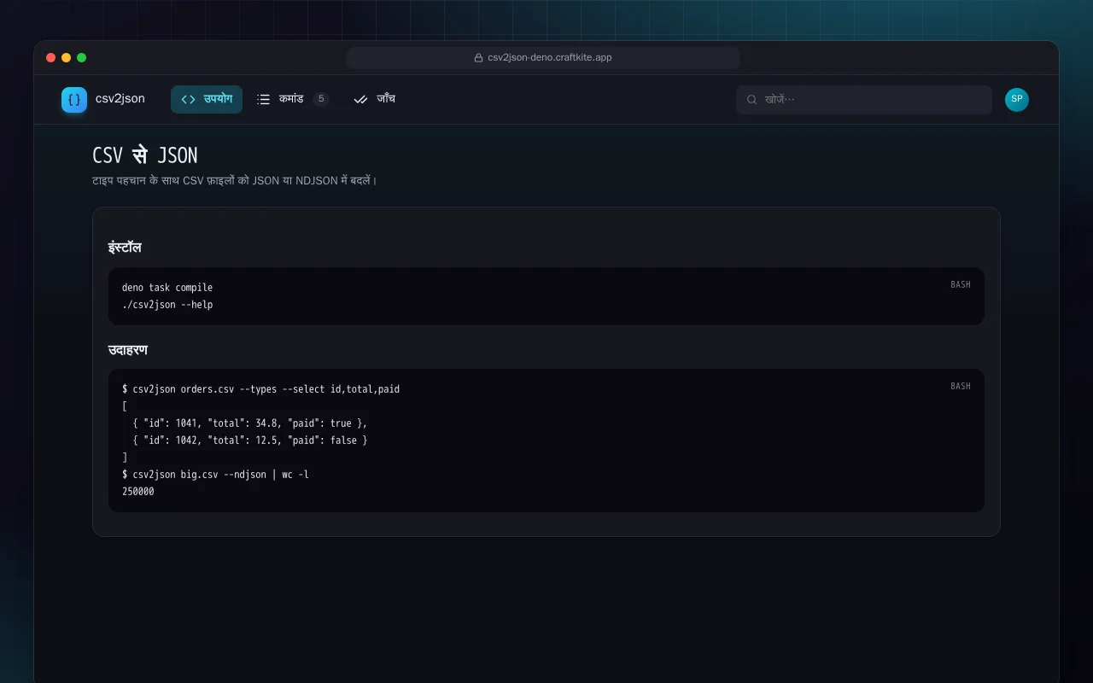Focus the खोजें search field

(x=864, y=100)
